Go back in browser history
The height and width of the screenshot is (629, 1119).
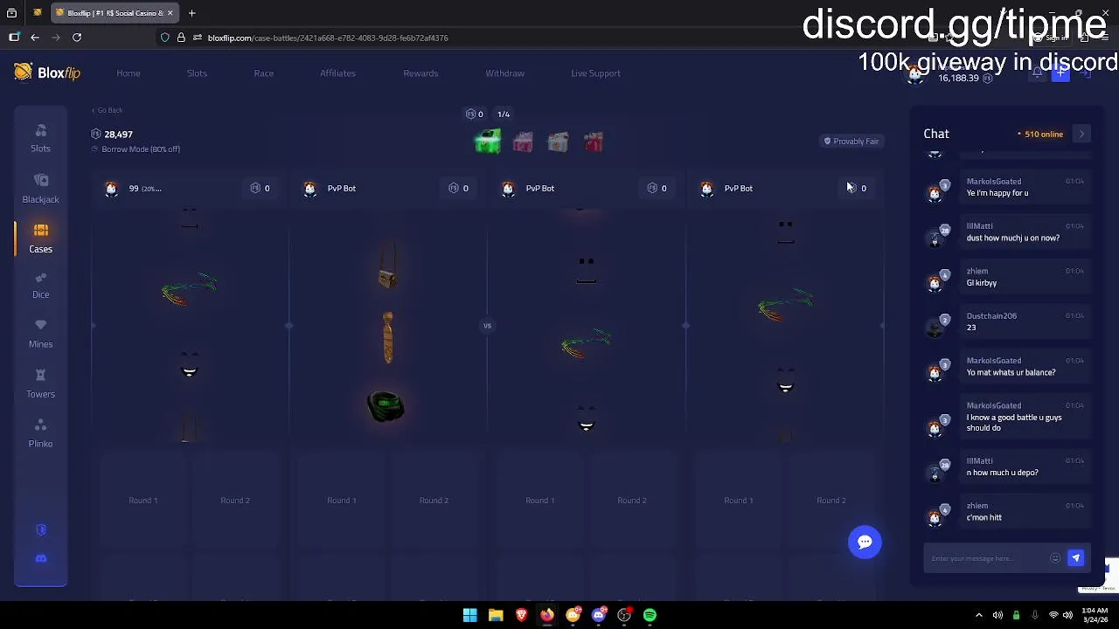click(x=35, y=38)
